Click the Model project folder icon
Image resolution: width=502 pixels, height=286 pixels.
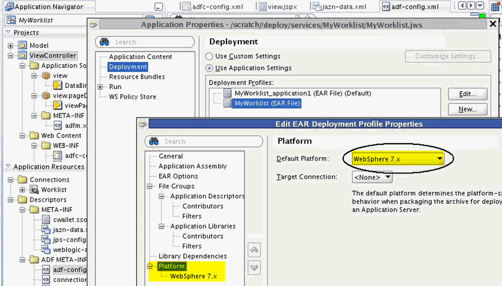[x=22, y=45]
